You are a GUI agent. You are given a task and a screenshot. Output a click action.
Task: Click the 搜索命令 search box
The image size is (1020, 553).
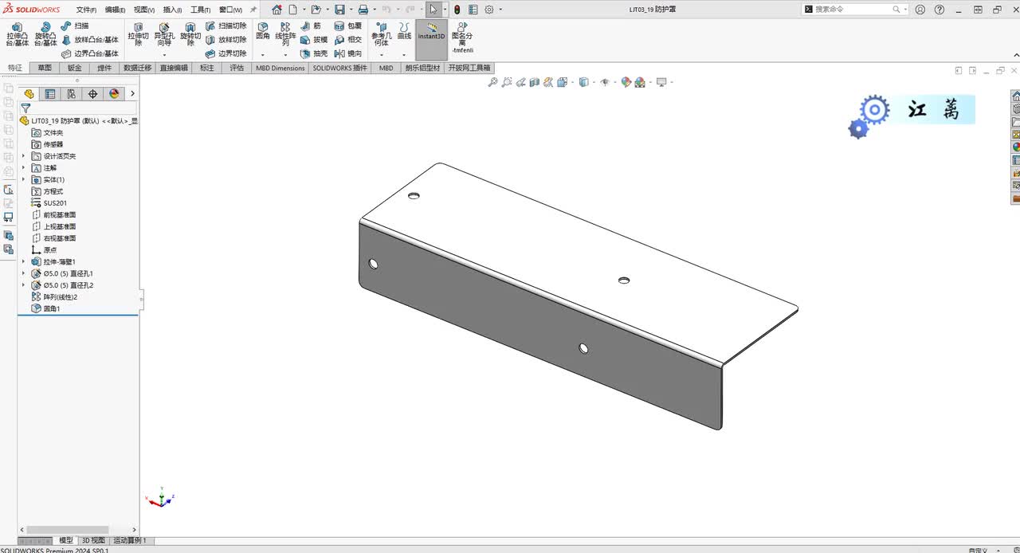[x=851, y=10]
